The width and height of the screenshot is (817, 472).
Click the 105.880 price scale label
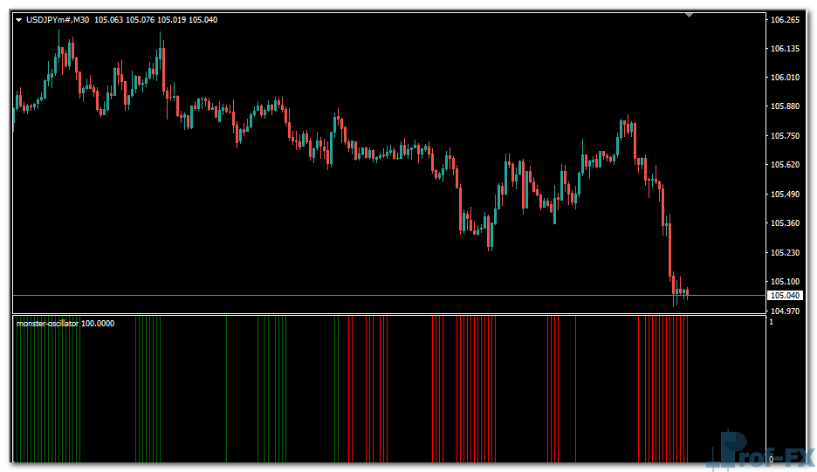[x=786, y=106]
